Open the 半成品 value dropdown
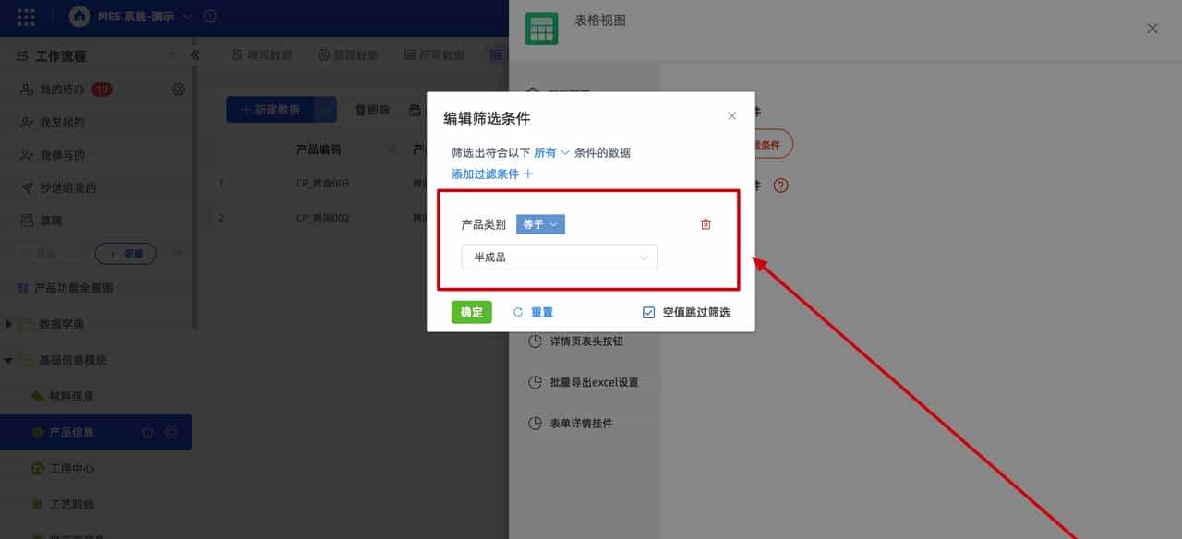This screenshot has height=539, width=1182. [559, 257]
